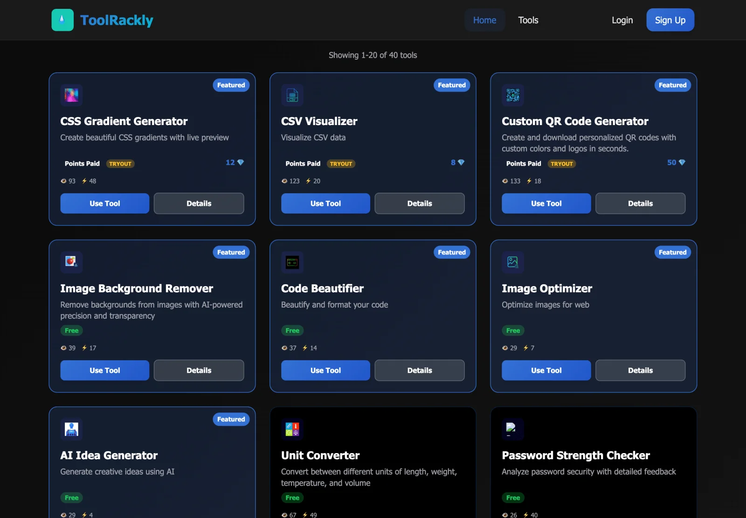Click the lightning icon on Image Optimizer card
The width and height of the screenshot is (746, 518).
click(x=526, y=348)
